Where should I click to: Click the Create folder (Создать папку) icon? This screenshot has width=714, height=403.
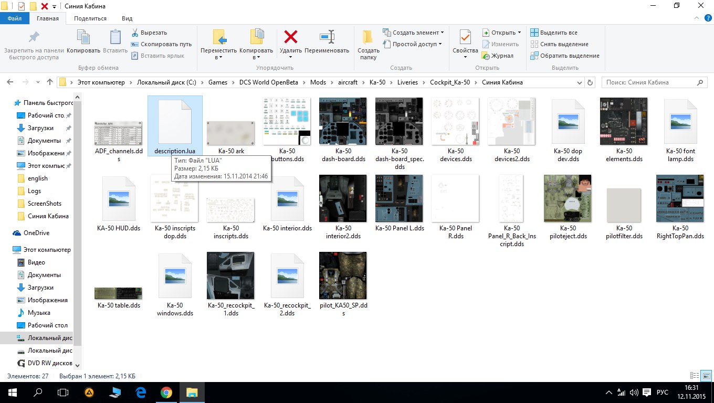368,37
